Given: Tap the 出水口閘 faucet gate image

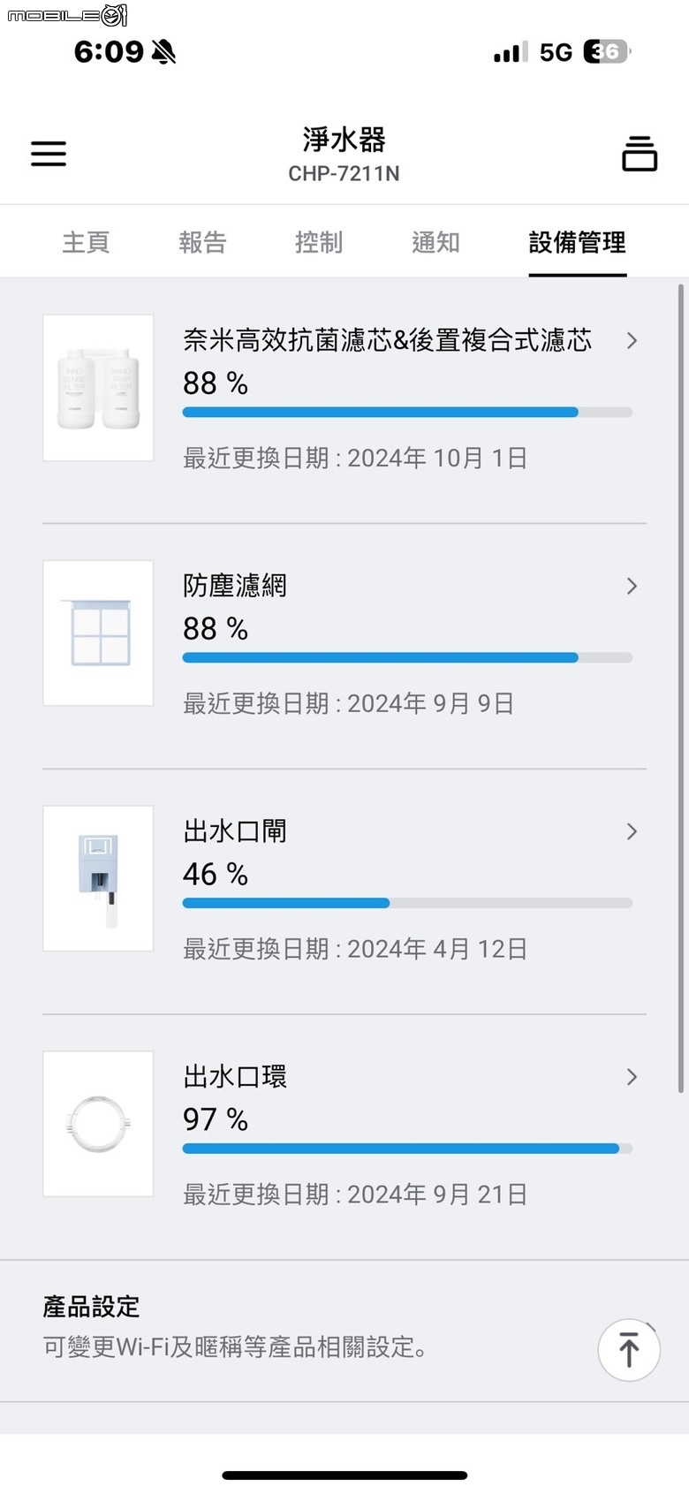Looking at the screenshot, I should 98,879.
